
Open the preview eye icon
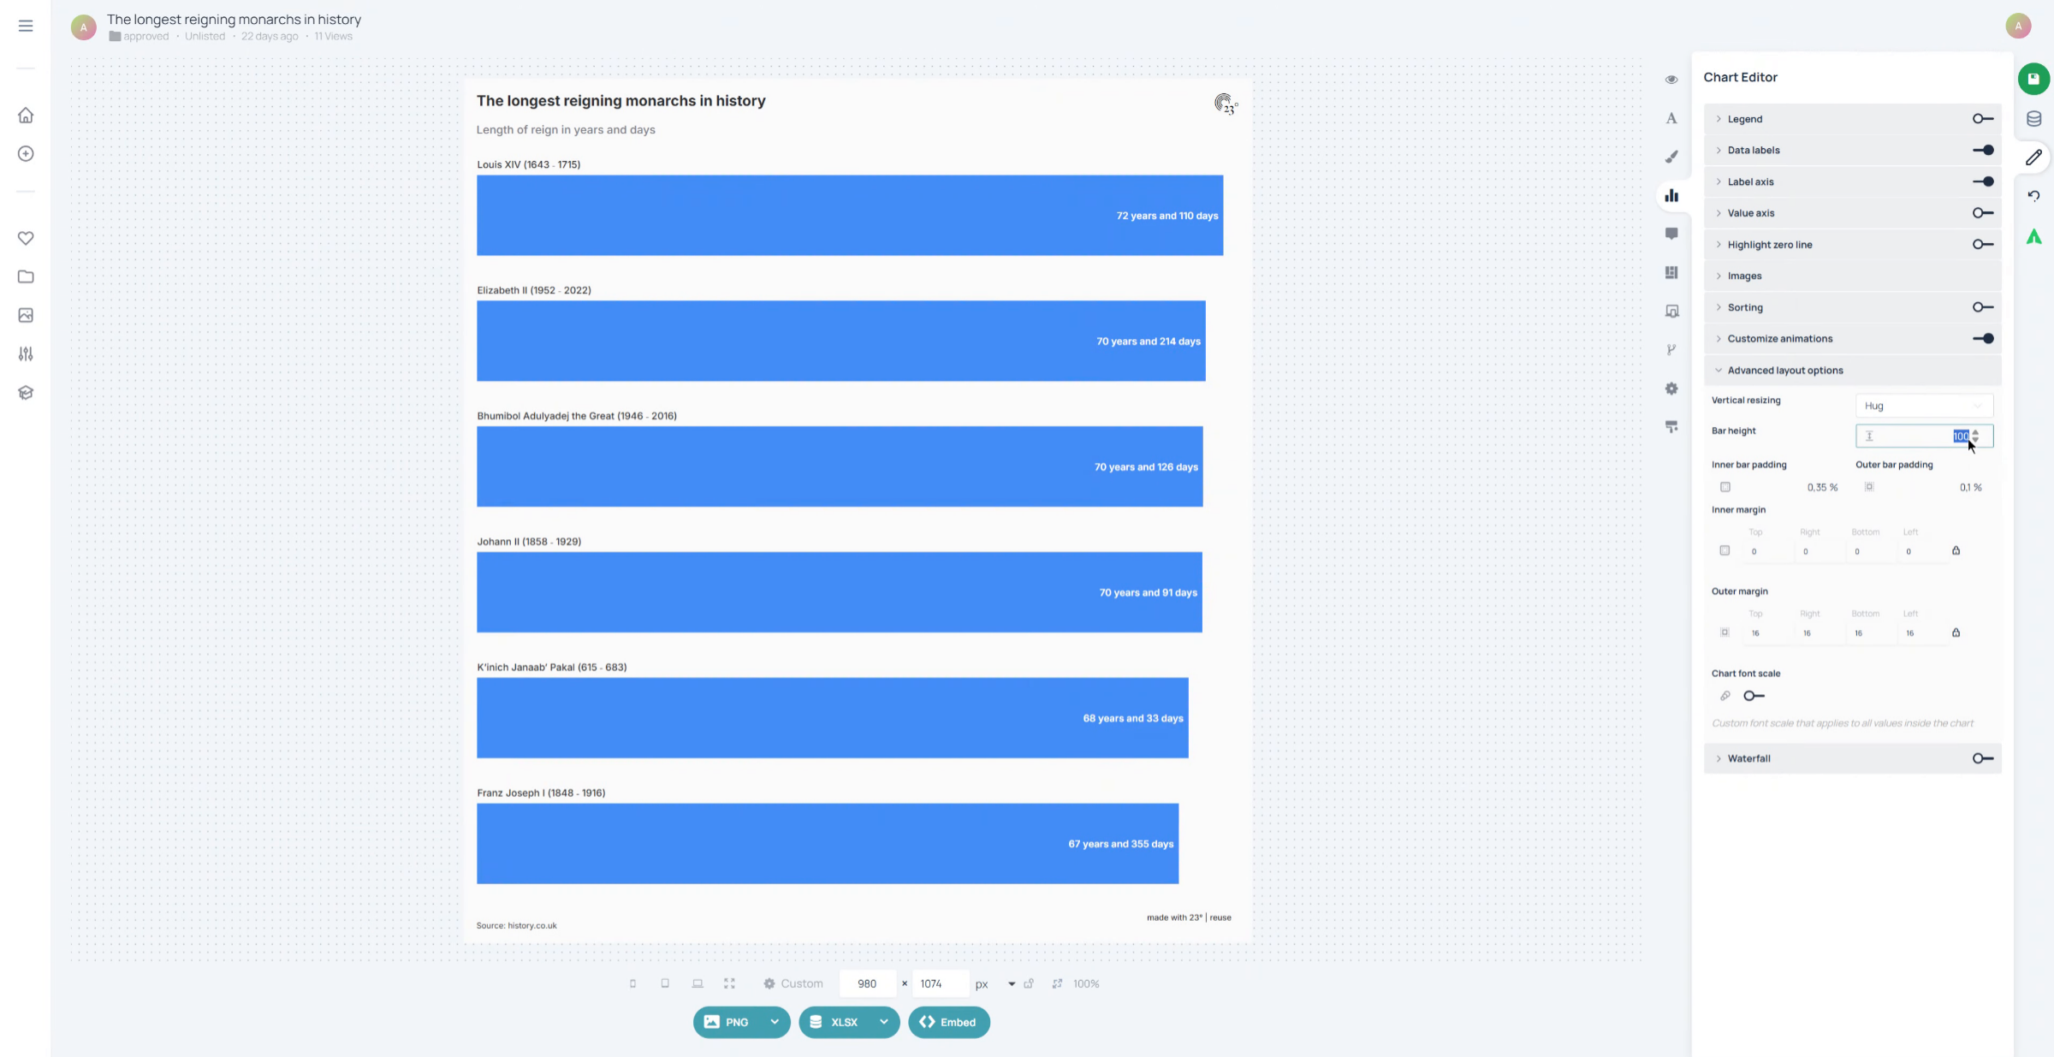[1671, 80]
